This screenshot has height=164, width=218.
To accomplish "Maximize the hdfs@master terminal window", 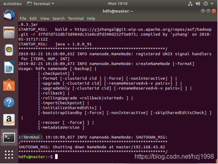I will [x=208, y=11].
